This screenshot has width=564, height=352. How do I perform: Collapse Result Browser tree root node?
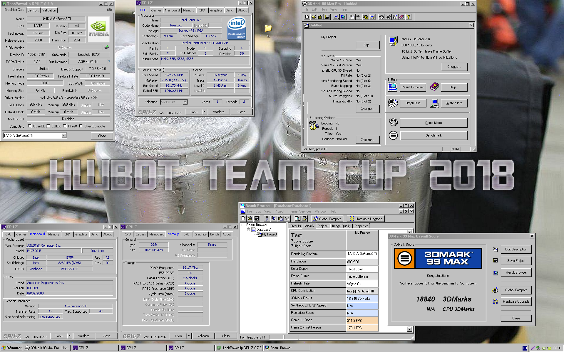[243, 225]
